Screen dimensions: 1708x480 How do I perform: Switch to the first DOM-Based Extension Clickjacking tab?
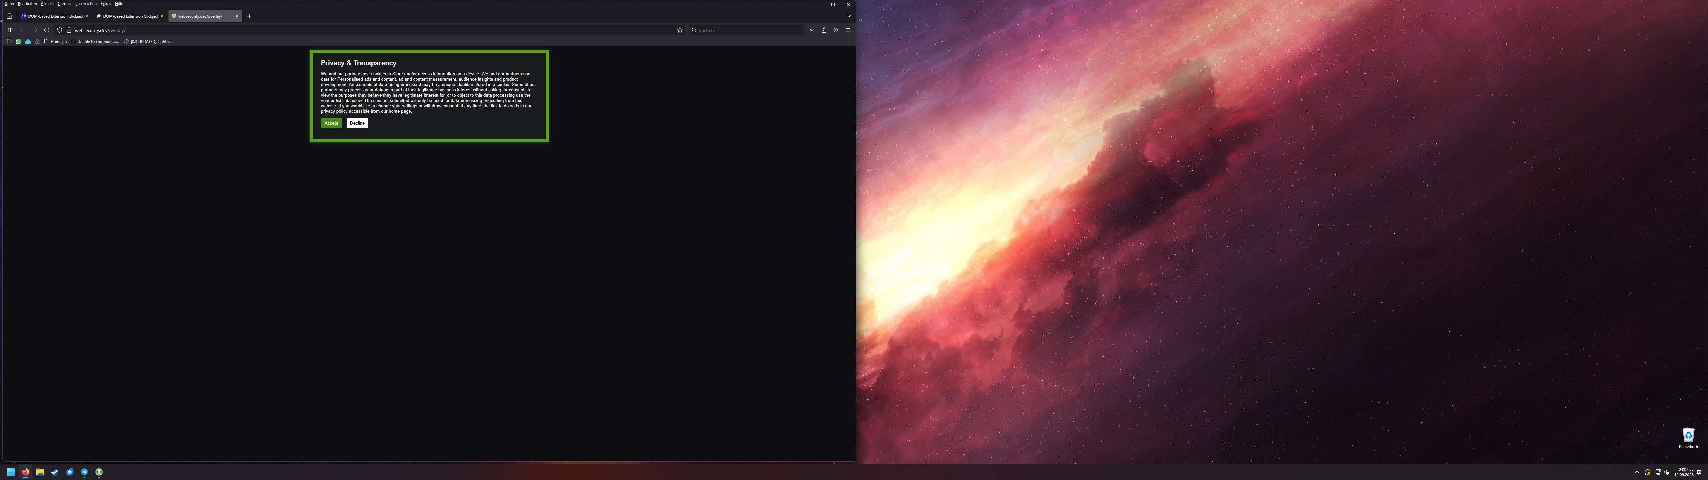53,16
